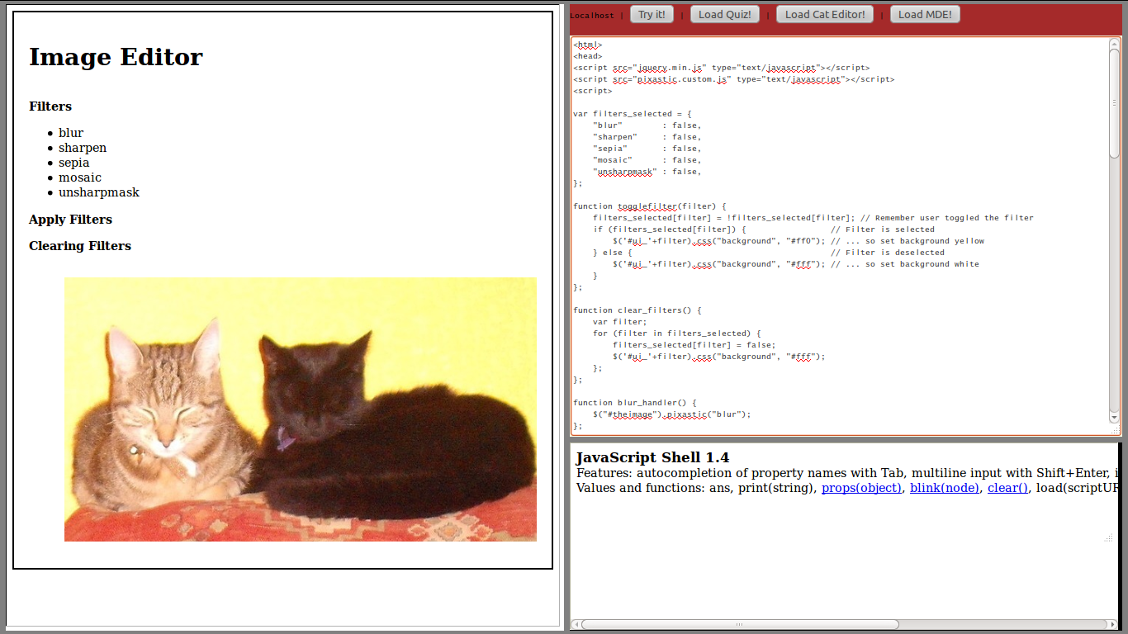Click the "Filters" heading

click(50, 106)
